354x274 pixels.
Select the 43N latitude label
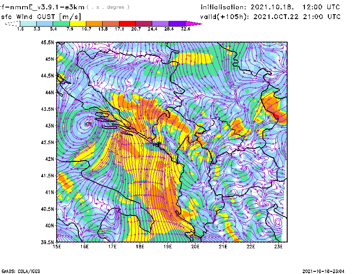click(x=50, y=125)
